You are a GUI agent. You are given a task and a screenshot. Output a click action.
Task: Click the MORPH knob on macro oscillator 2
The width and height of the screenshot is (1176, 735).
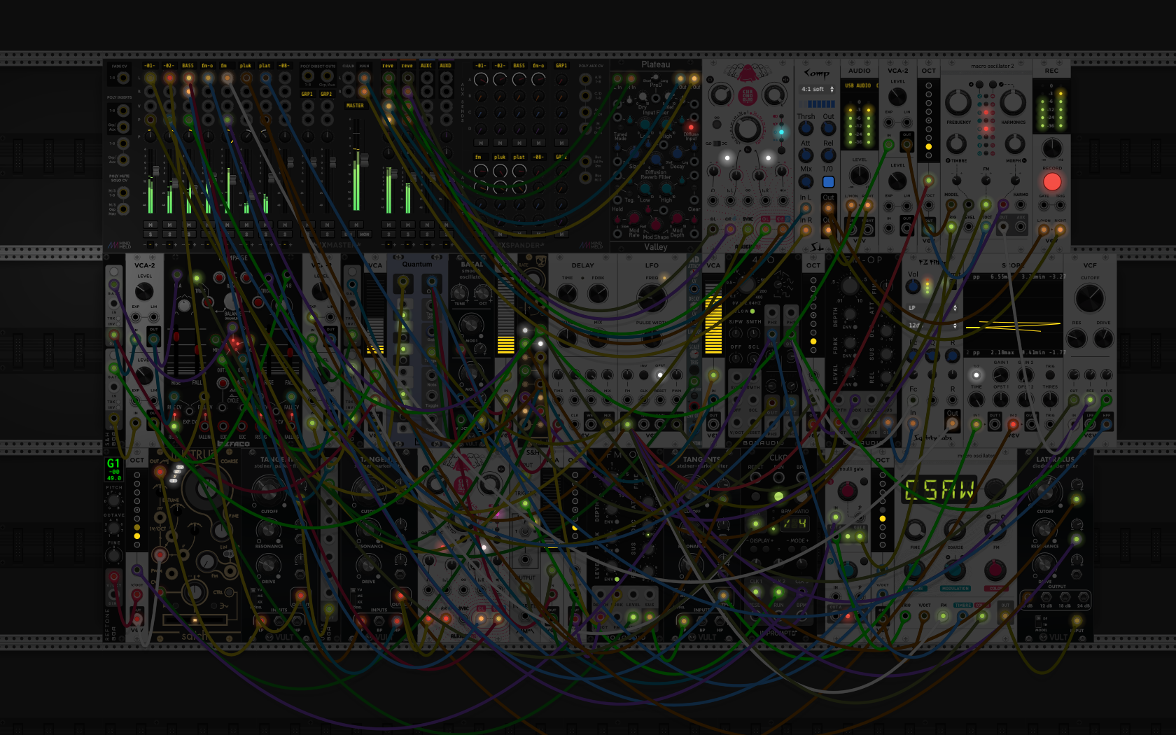tap(1014, 144)
